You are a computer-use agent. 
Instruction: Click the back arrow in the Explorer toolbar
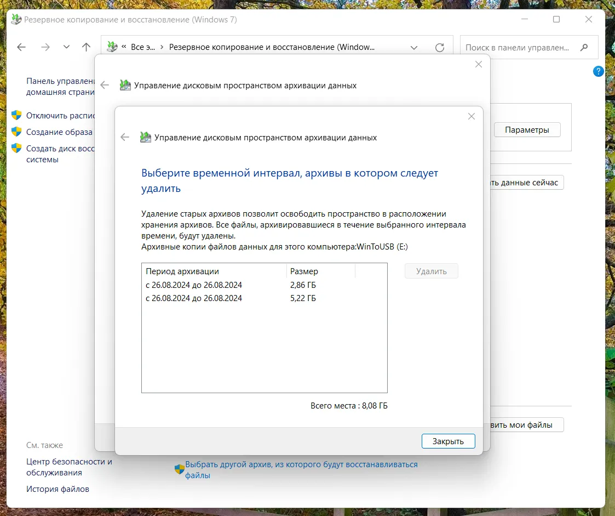(x=21, y=47)
